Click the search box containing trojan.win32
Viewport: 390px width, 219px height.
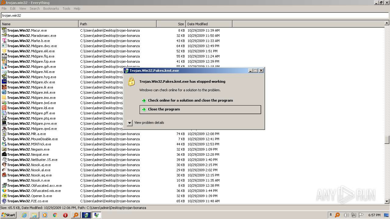coord(195,15)
